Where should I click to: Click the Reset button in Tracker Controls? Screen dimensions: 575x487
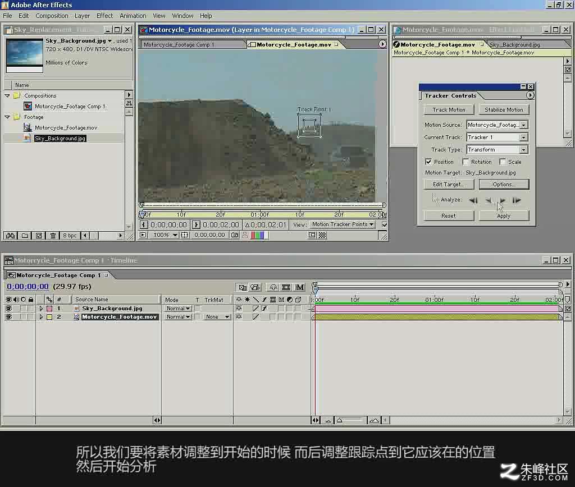(x=449, y=216)
